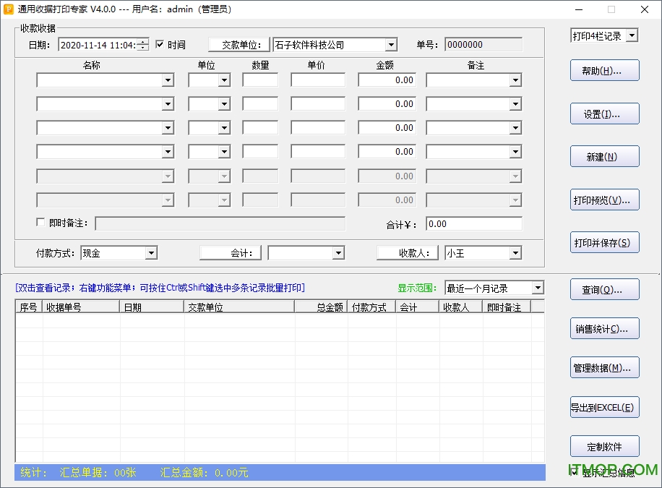Screen dimensions: 662x488
Task: Click the 定制软件 custom software button
Action: pos(604,446)
